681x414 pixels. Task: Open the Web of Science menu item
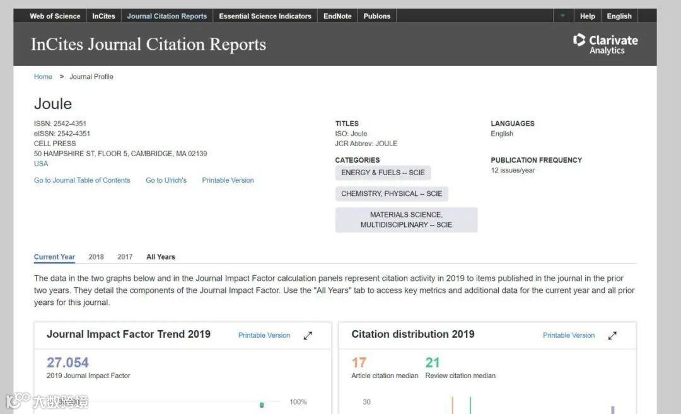(55, 16)
